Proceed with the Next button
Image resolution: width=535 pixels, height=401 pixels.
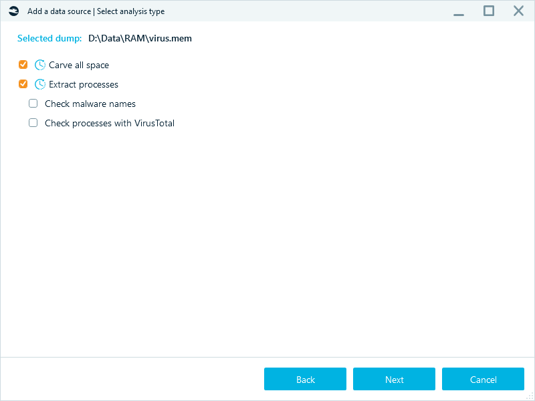click(x=394, y=379)
